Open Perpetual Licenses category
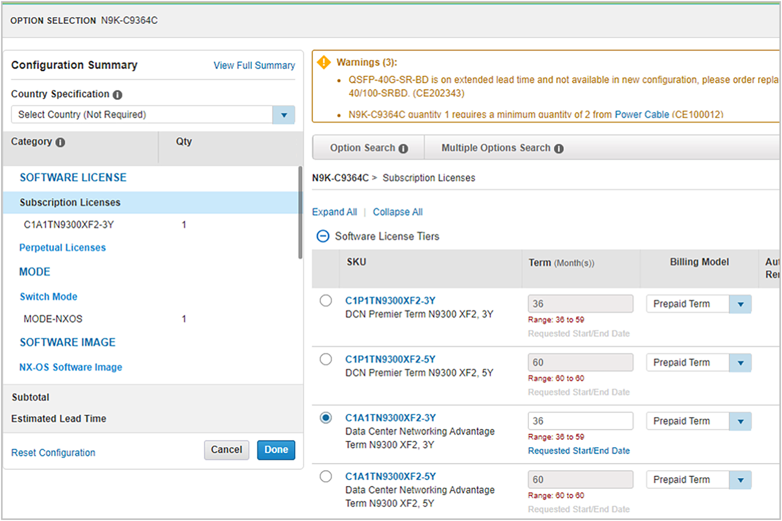This screenshot has height=521, width=782. [x=63, y=248]
